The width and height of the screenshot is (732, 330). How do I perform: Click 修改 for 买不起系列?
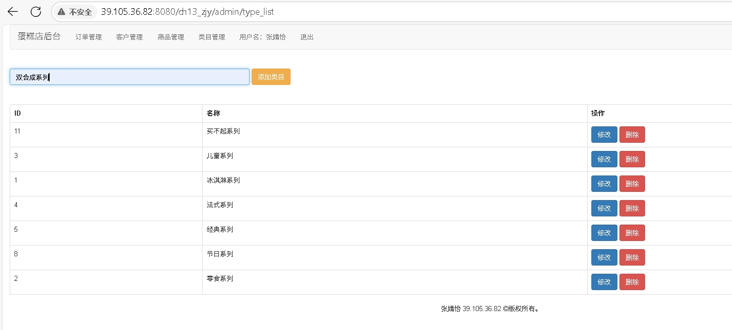tap(604, 135)
